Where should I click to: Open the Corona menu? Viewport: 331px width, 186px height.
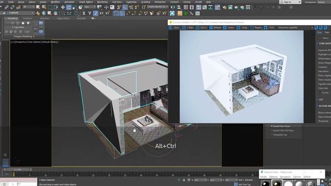[x=187, y=2]
